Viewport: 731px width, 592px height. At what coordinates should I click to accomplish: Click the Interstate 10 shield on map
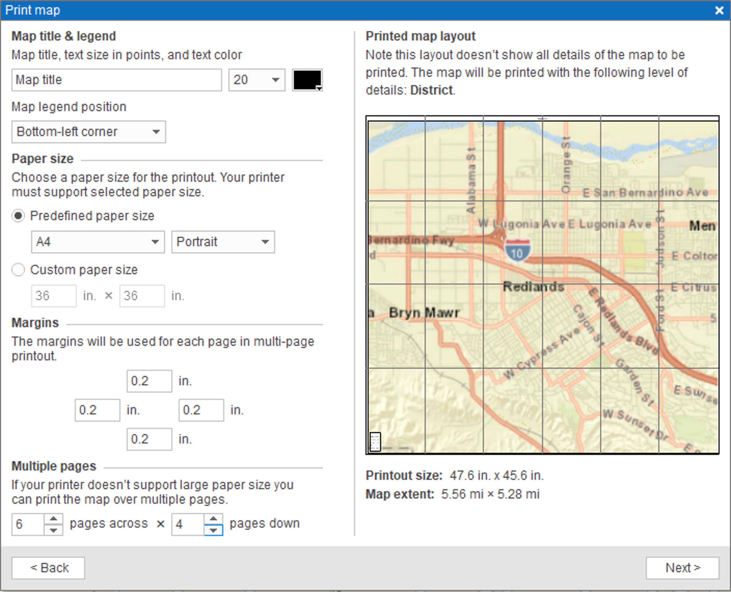pos(517,250)
